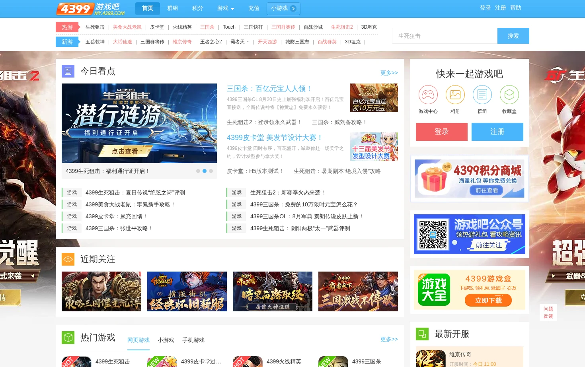Click 大话仙途 in 新游 row

[123, 42]
